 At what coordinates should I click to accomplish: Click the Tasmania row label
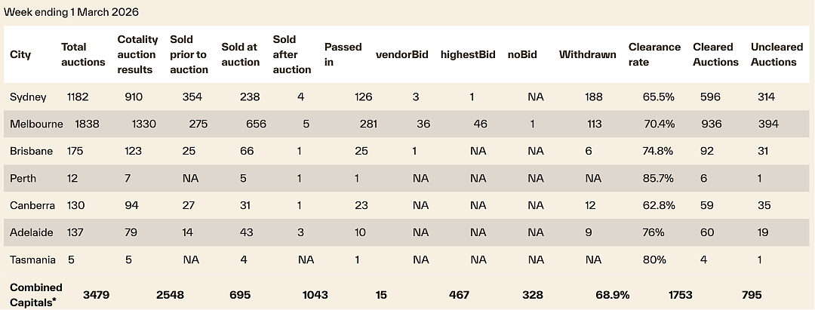(x=32, y=259)
